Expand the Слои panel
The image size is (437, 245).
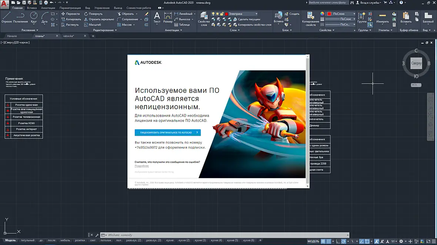[235, 30]
